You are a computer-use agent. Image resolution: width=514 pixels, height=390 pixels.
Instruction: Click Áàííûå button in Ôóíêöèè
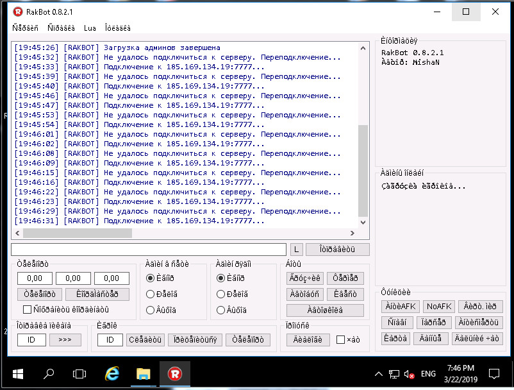[x=431, y=338]
